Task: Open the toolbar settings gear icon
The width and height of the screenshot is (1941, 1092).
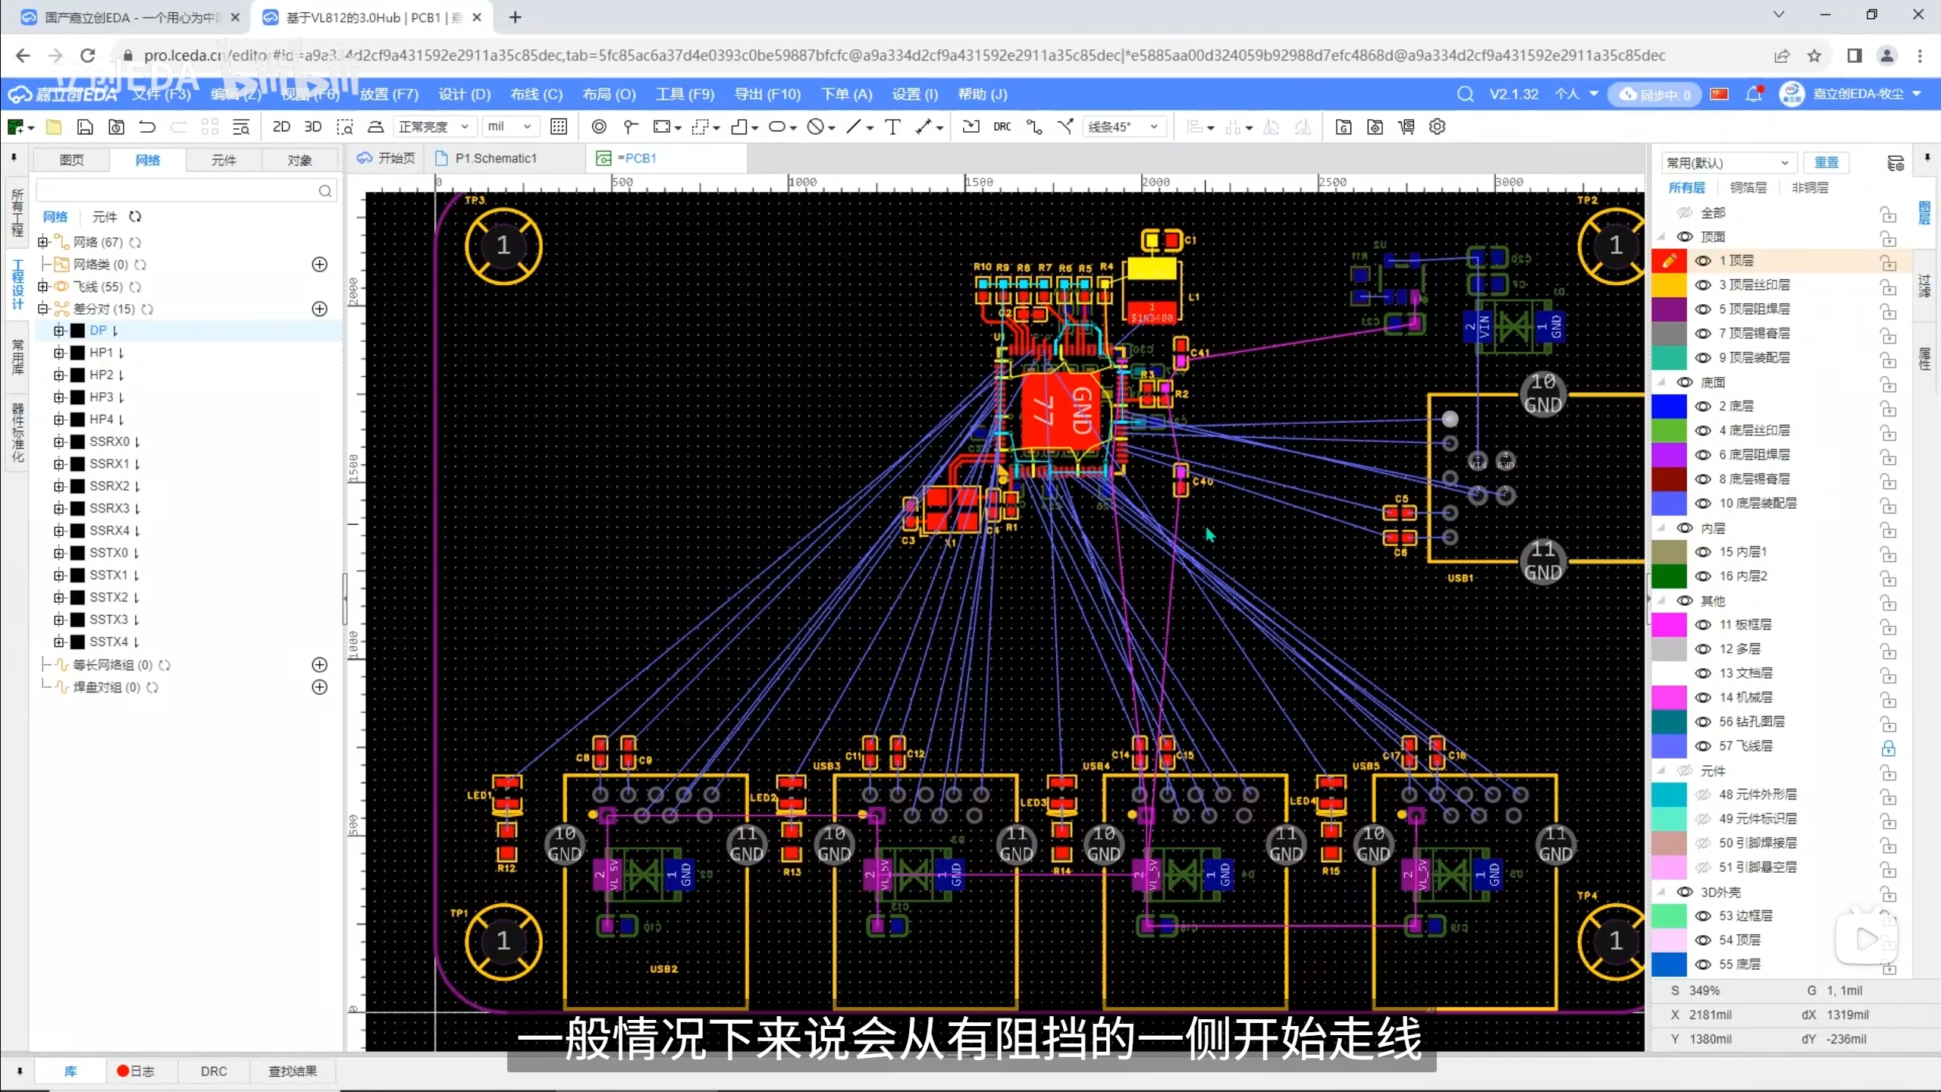Action: (x=1437, y=127)
